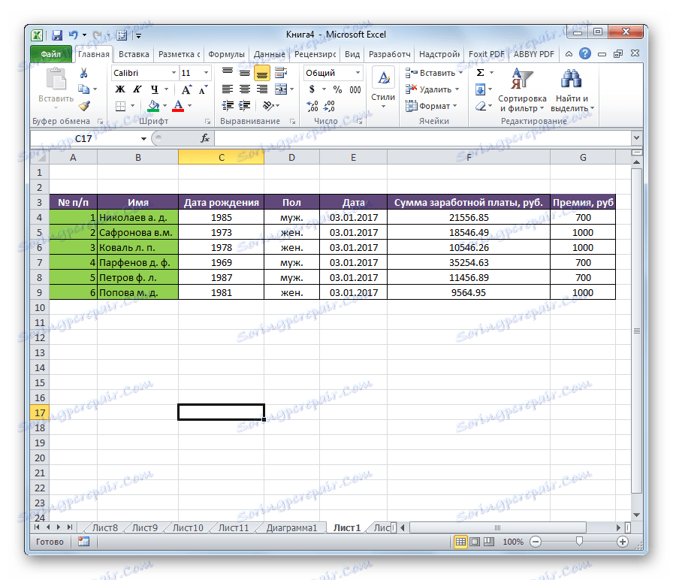Click the AutoSum sigma icon
This screenshot has height=580, width=673.
481,73
